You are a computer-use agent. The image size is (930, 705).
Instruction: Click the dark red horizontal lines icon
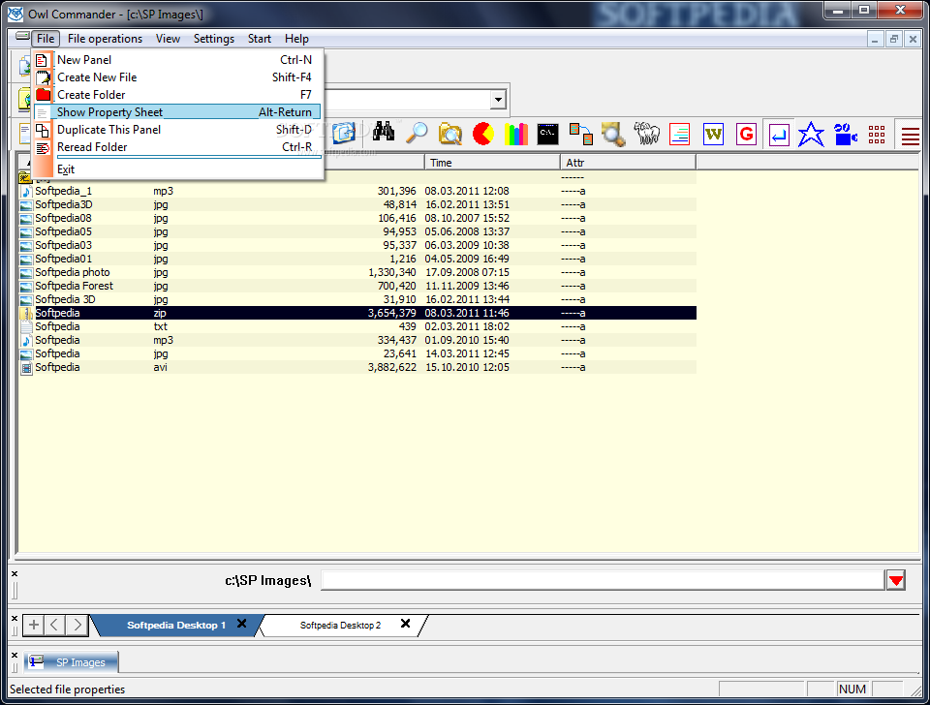pos(911,136)
